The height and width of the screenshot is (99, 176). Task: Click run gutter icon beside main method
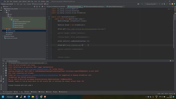[49, 19]
